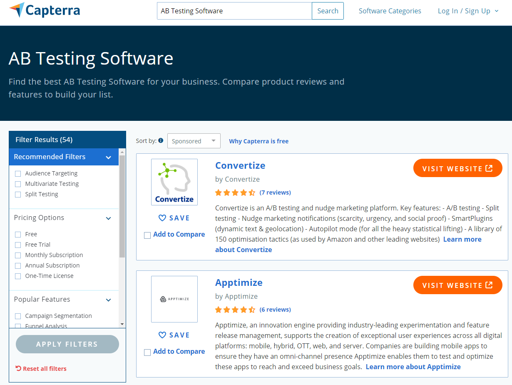The image size is (512, 385).
Task: Open Software Categories
Action: [x=390, y=11]
